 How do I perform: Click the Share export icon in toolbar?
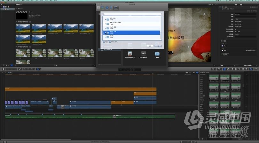pyautogui.click(x=256, y=69)
